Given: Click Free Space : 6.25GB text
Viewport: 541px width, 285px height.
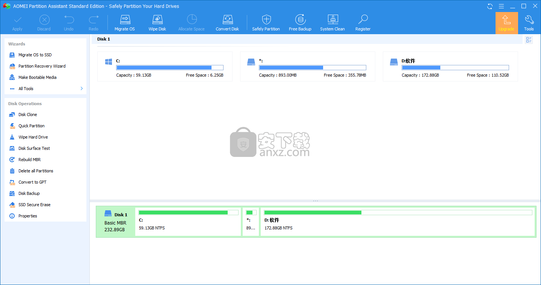Looking at the screenshot, I should tap(205, 75).
